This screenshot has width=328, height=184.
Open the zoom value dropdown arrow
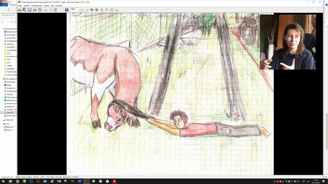[78, 9]
